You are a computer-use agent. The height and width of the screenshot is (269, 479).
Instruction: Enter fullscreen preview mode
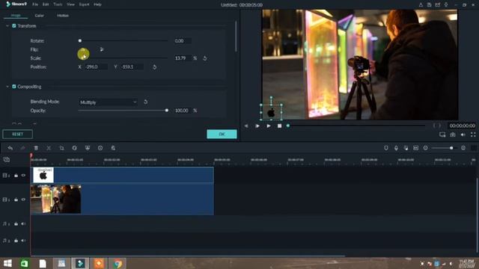pyautogui.click(x=473, y=134)
